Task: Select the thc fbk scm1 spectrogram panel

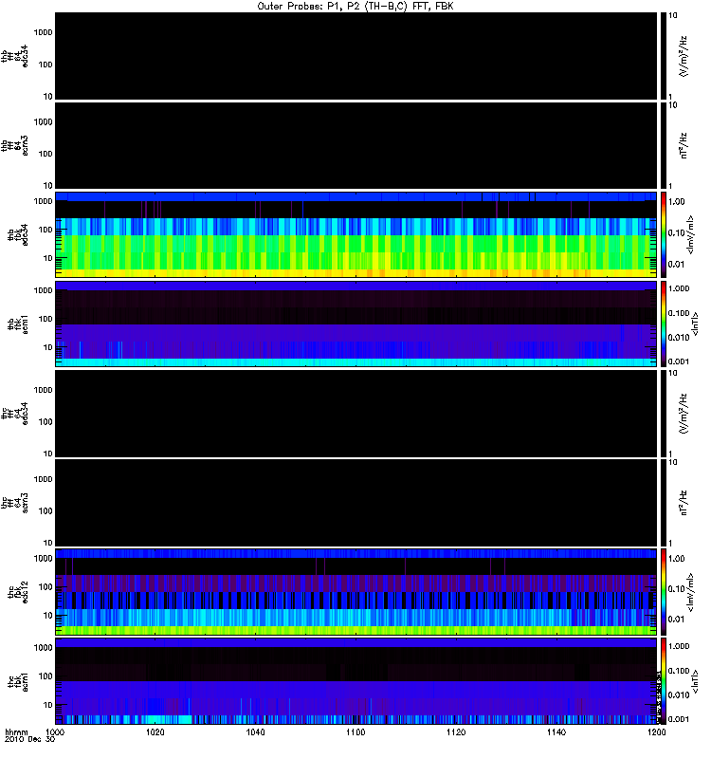Action: pyautogui.click(x=355, y=681)
